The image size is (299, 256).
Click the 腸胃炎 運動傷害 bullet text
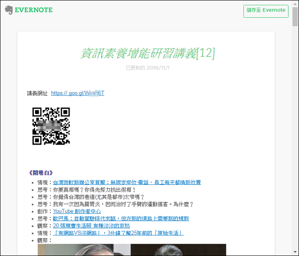[x=123, y=204]
